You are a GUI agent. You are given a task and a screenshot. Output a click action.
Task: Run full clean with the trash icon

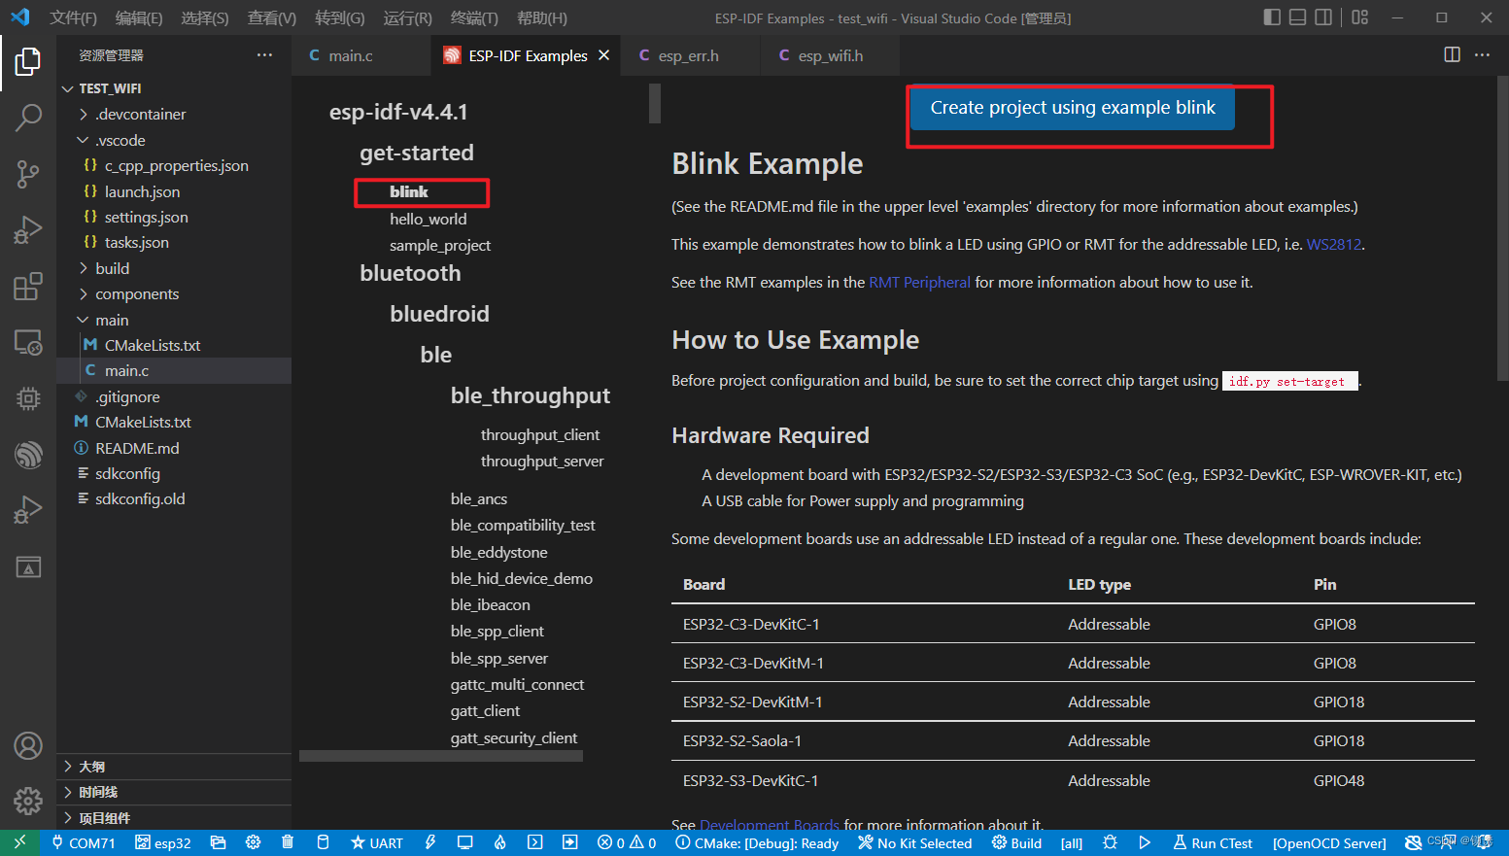pos(288,843)
